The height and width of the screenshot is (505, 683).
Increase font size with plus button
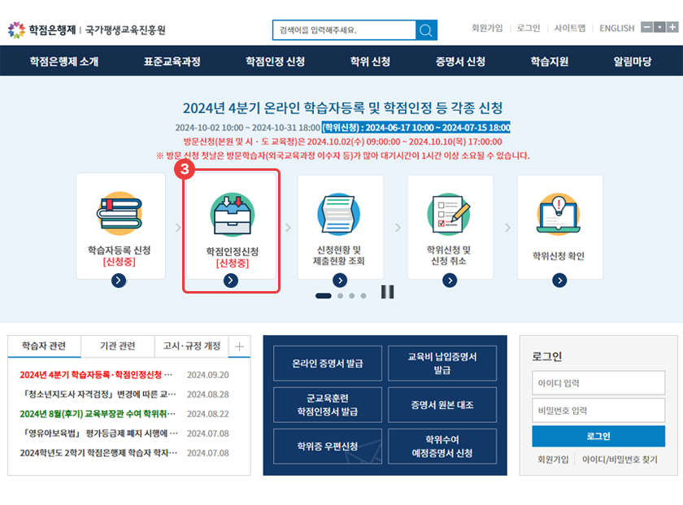(672, 28)
